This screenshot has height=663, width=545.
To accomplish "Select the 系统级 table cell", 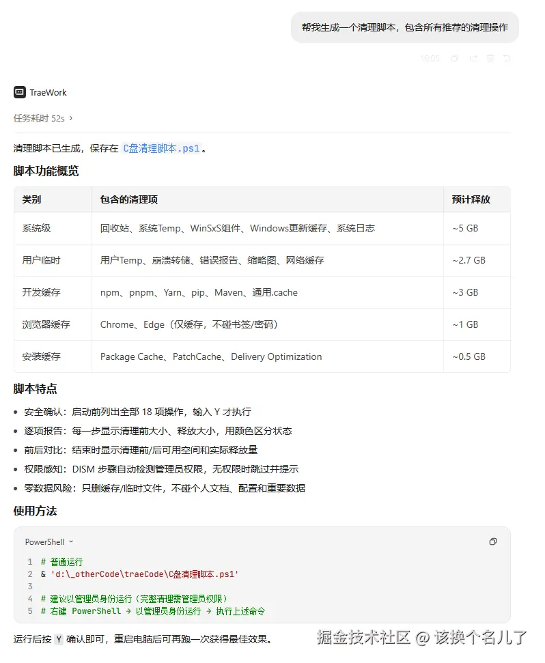I will click(53, 228).
